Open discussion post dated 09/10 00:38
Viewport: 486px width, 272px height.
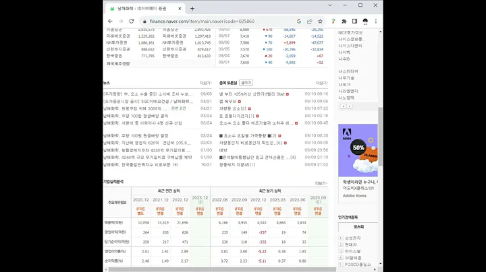(248, 136)
